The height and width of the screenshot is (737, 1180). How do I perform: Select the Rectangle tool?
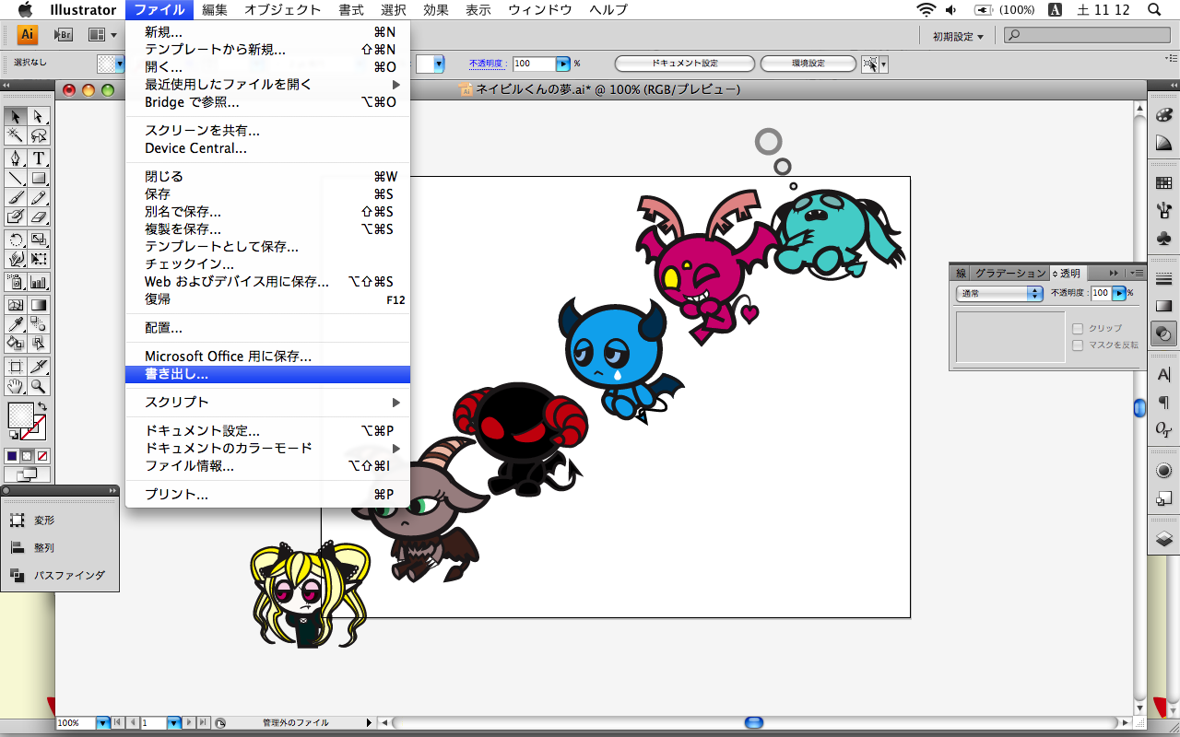[x=38, y=178]
